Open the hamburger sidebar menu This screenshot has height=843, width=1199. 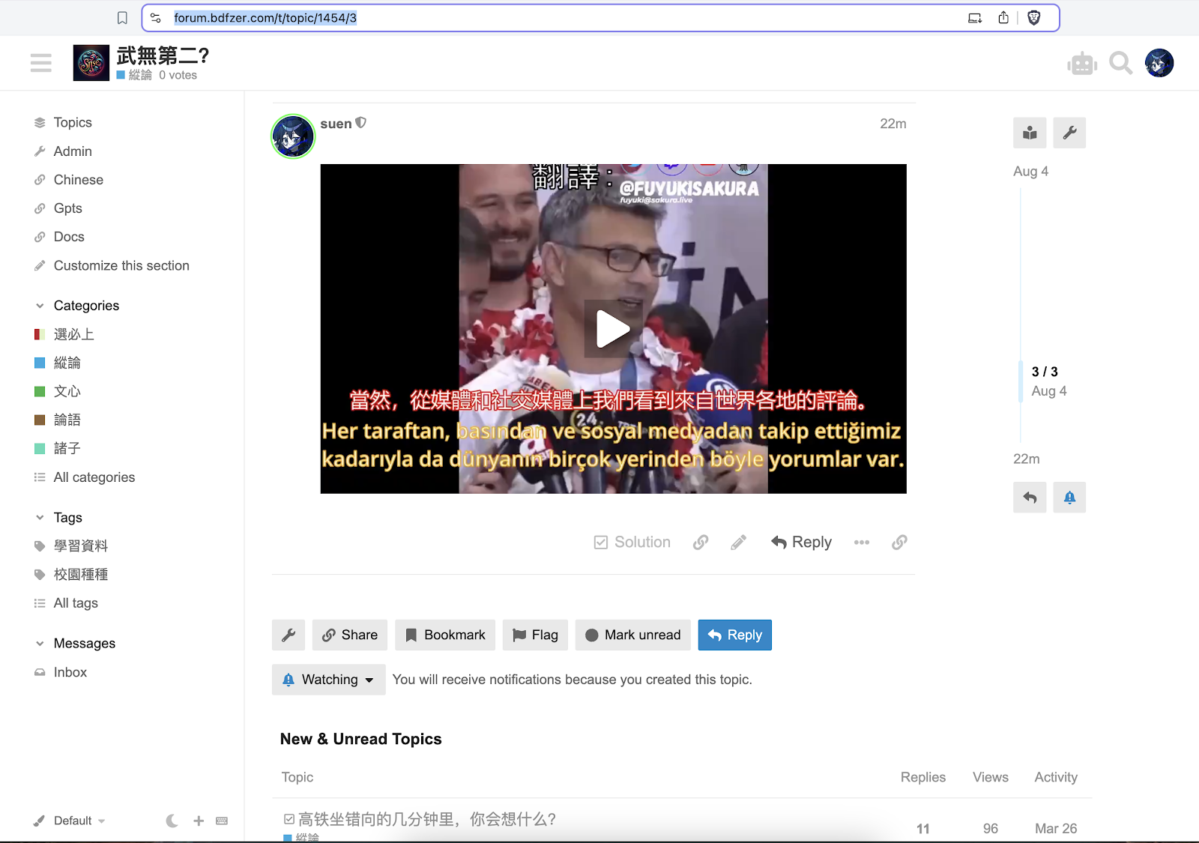pyautogui.click(x=41, y=63)
